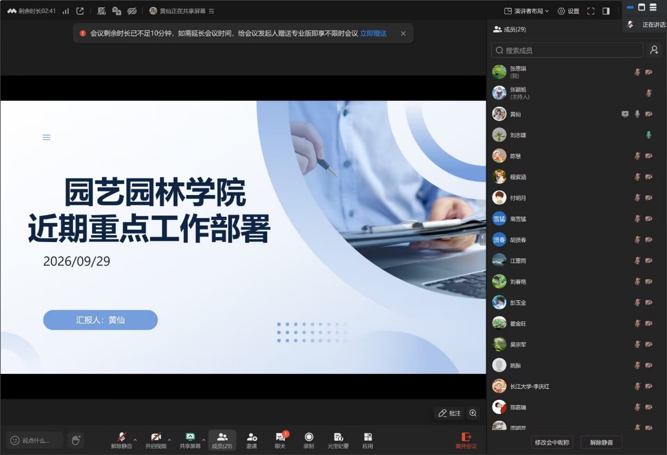Screen dimensions: 667x455
Task: Open the 演讲者布局 layout dropdown
Action: pos(526,11)
